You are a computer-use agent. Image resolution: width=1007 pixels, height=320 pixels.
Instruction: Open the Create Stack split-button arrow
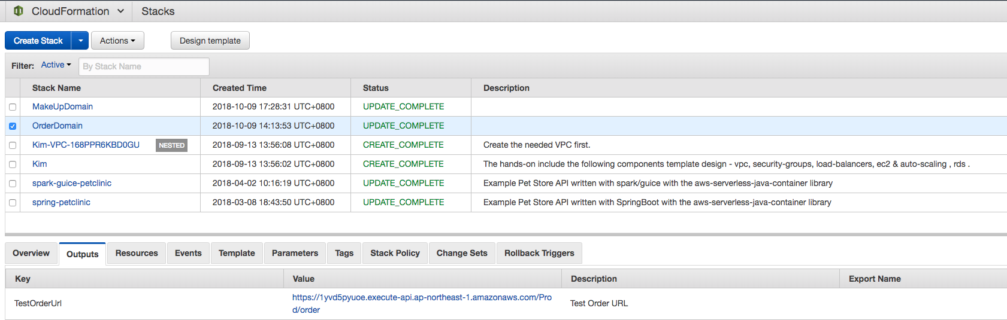click(80, 41)
